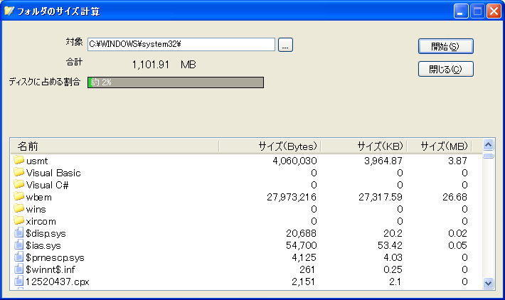Click the list scrollbar down arrow
The height and width of the screenshot is (300, 505).
tap(488, 283)
